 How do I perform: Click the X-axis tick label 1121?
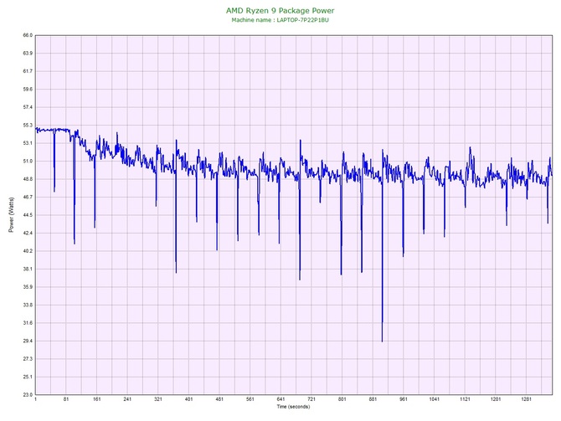pos(465,399)
